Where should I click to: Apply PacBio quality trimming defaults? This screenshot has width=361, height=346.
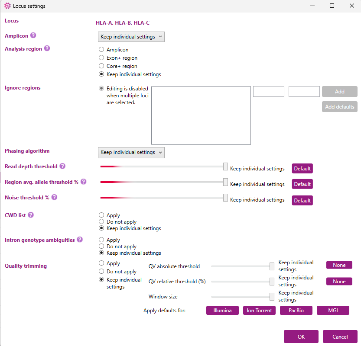(296, 311)
